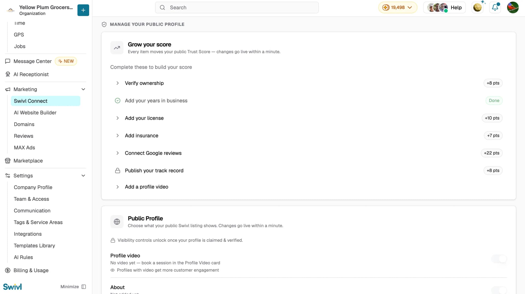The height and width of the screenshot is (294, 525).
Task: Click the Settings sliders icon
Action: pyautogui.click(x=8, y=176)
